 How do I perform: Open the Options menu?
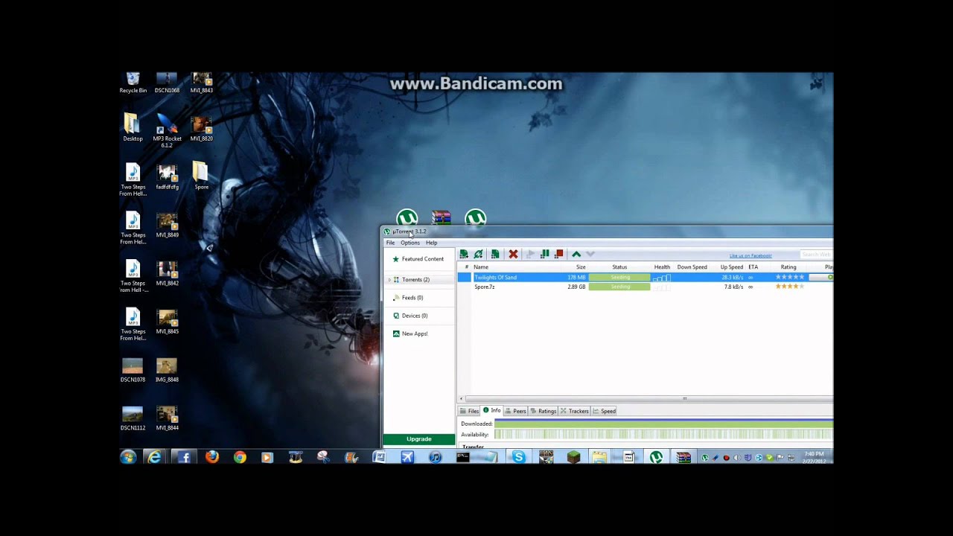coord(410,243)
